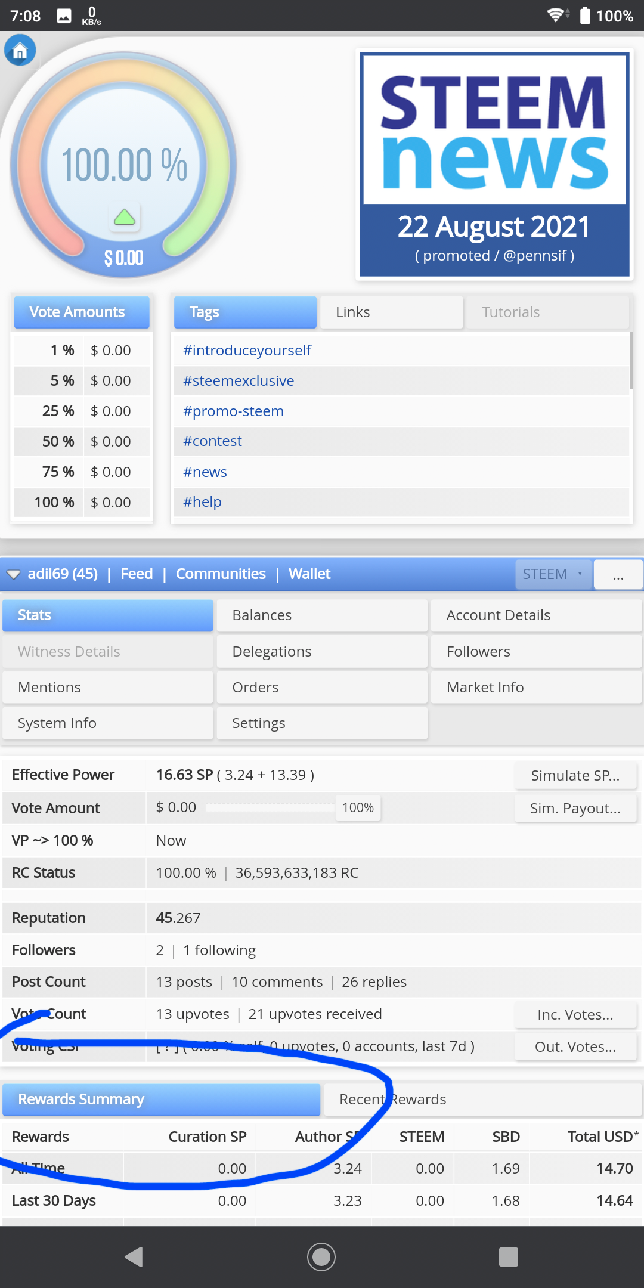Open the #introduceyourself tag

247,350
